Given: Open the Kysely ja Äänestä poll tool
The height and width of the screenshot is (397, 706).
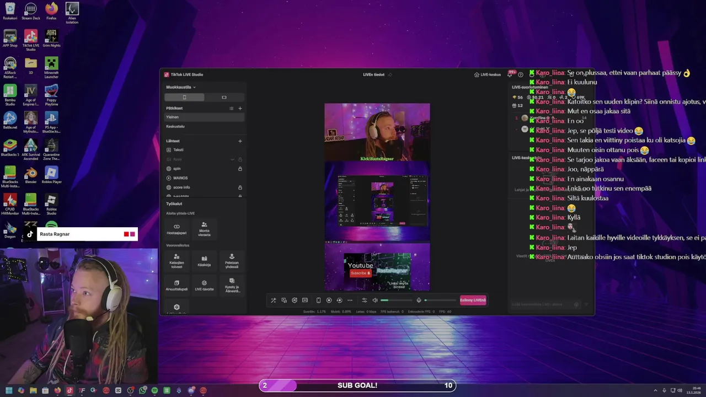Looking at the screenshot, I should click(232, 286).
